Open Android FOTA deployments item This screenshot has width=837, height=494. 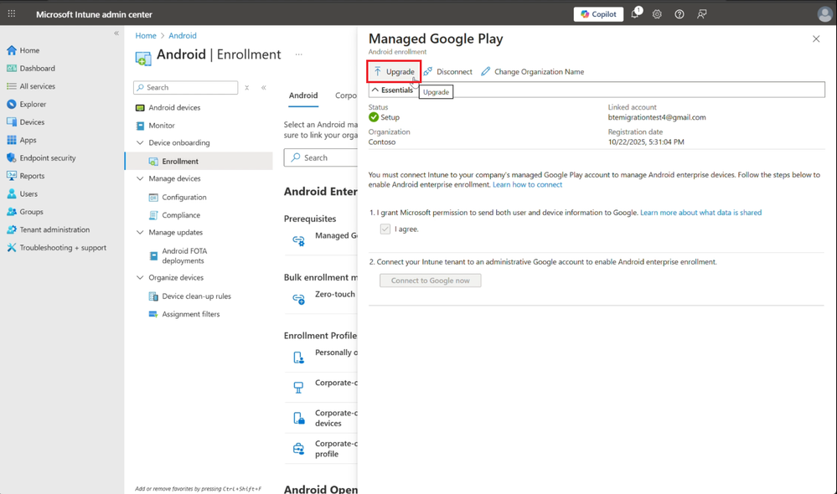tap(178, 255)
